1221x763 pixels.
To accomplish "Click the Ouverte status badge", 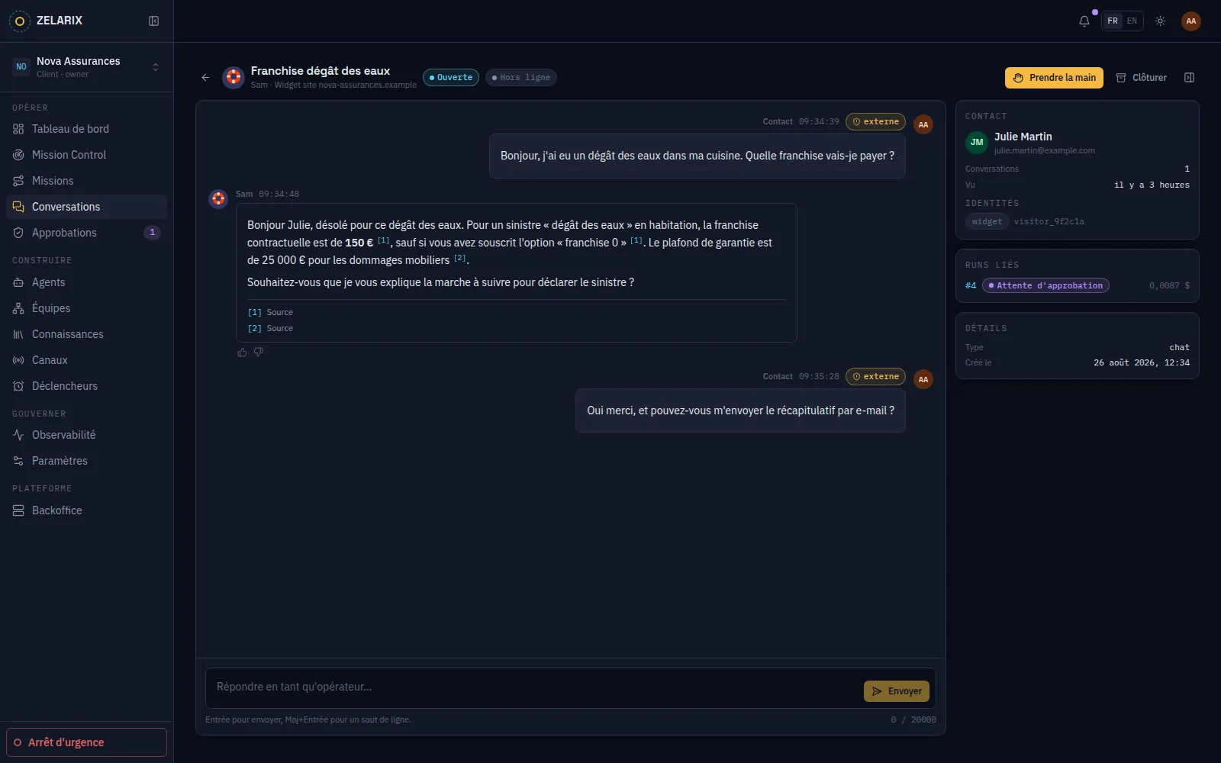I will click(451, 78).
